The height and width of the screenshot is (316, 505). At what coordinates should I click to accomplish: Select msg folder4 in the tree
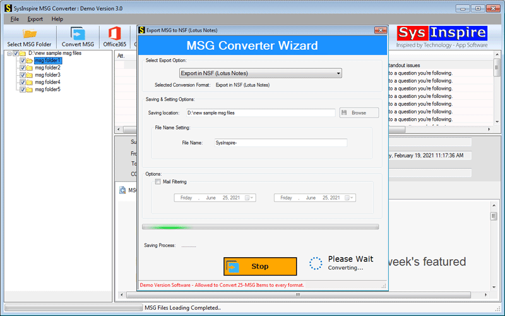[47, 82]
